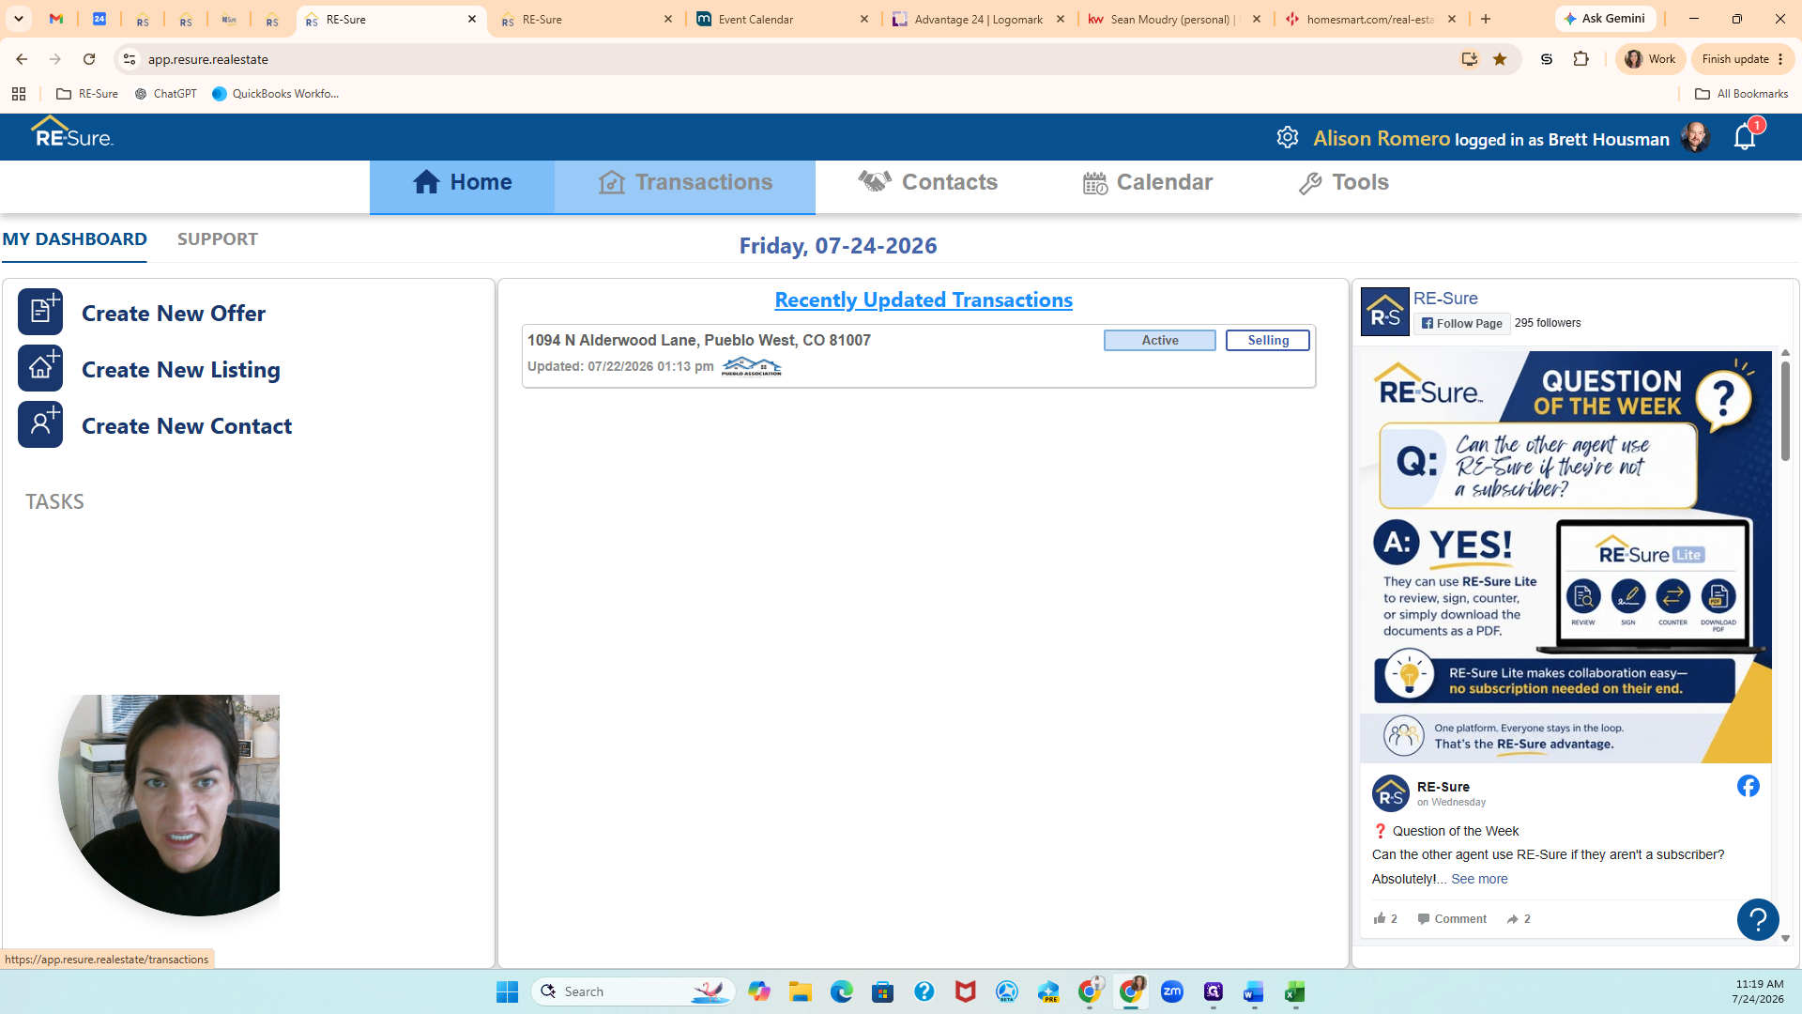Open the Contacts navigation tab

(928, 182)
